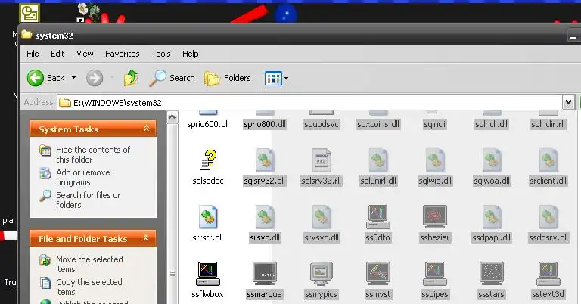Viewport: 581px width, 304px height.
Task: Select the sqlsodbc help file icon
Action: pyautogui.click(x=208, y=160)
